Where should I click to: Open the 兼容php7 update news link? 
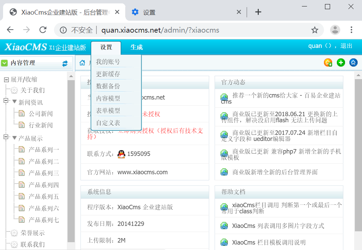(281, 155)
